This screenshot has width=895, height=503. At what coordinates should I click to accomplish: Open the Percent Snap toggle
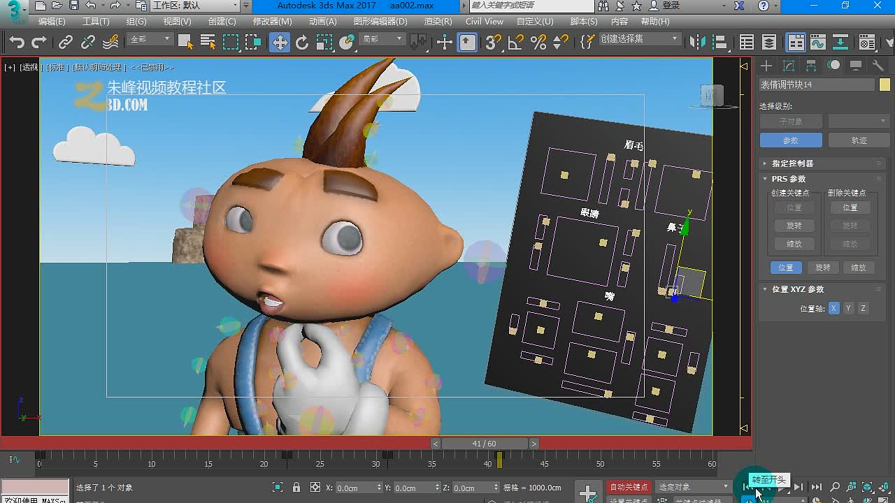click(538, 43)
